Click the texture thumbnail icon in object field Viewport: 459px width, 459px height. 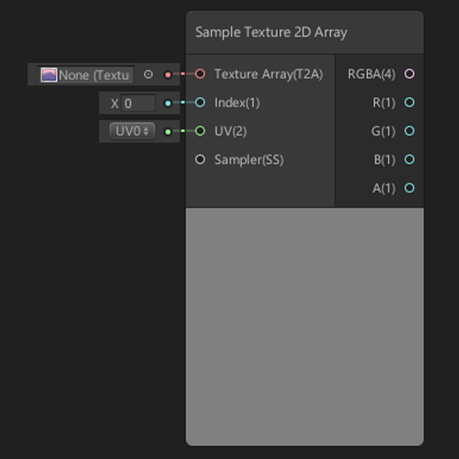coord(48,75)
